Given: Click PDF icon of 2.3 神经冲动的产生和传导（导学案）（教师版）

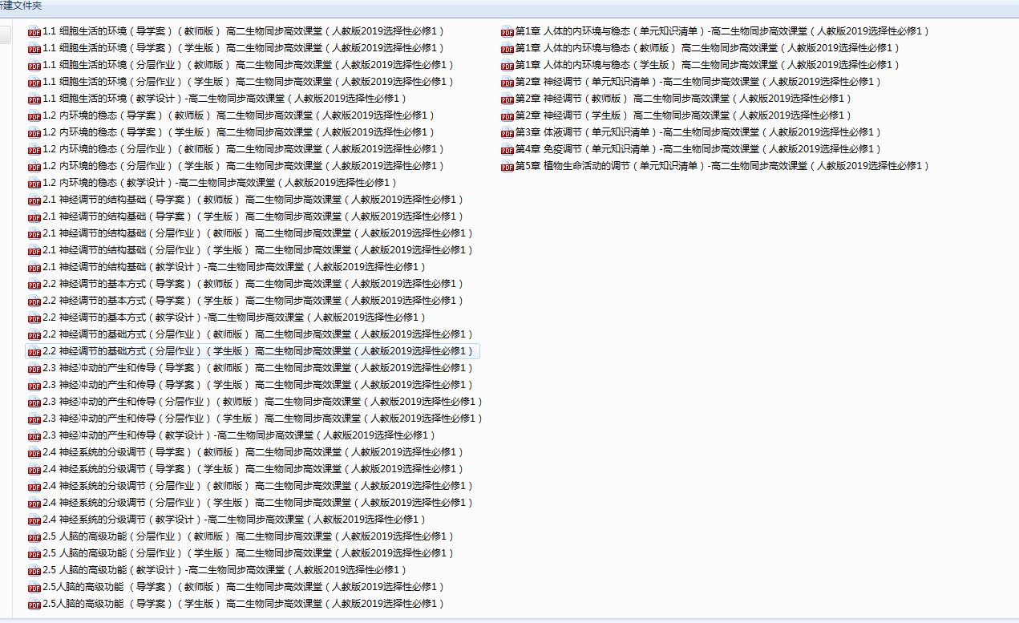Looking at the screenshot, I should pyautogui.click(x=34, y=368).
